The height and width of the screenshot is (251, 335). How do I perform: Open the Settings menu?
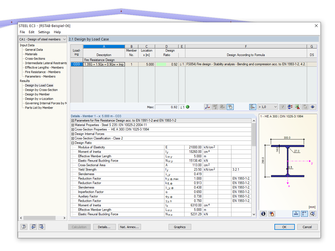click(44, 32)
